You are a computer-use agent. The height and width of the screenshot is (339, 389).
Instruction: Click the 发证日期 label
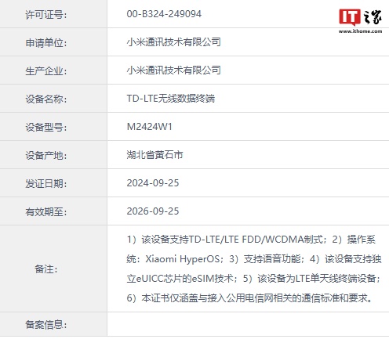(x=45, y=184)
